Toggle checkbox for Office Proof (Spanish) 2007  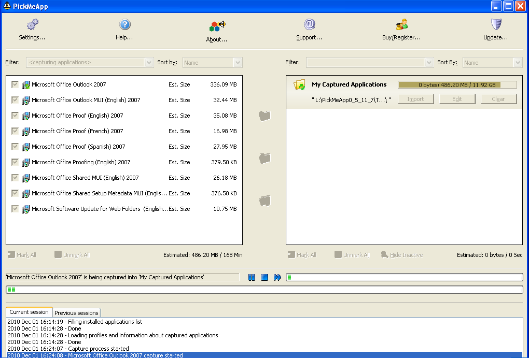15,146
